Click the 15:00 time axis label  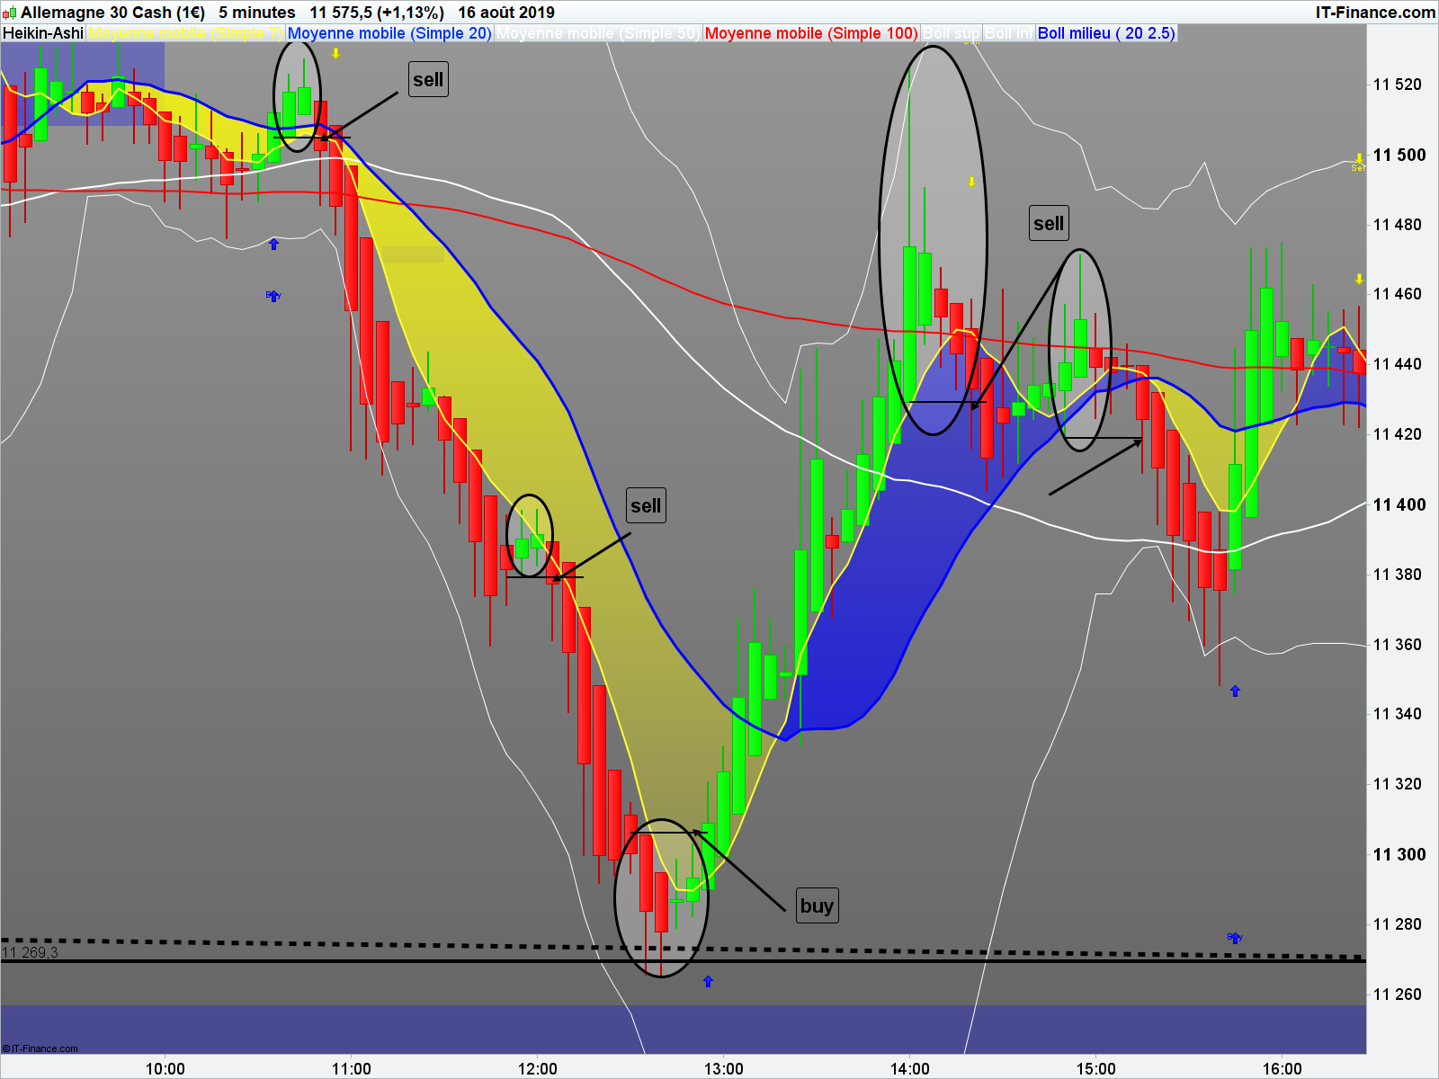pos(1096,1069)
